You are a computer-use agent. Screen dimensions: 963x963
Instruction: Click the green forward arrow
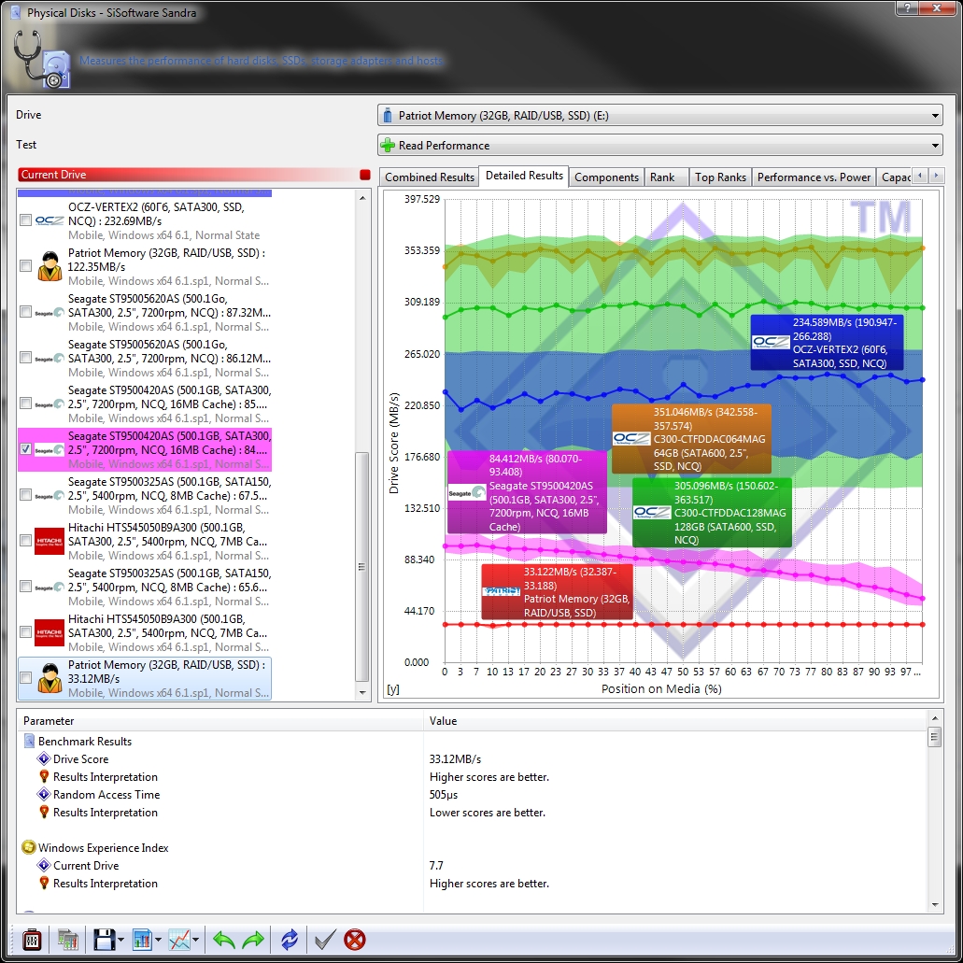253,940
